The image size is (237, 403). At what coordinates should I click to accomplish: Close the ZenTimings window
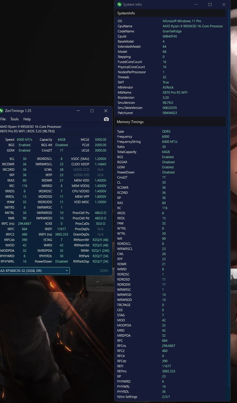[x=106, y=111]
